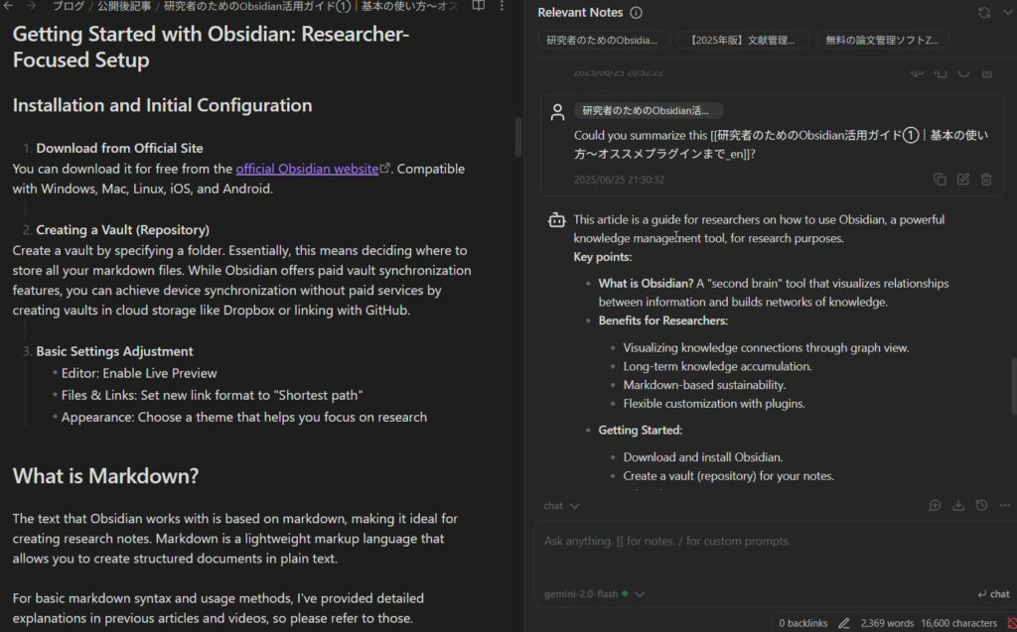Click the Appearance theme bullet
1017x632 pixels.
(x=244, y=417)
